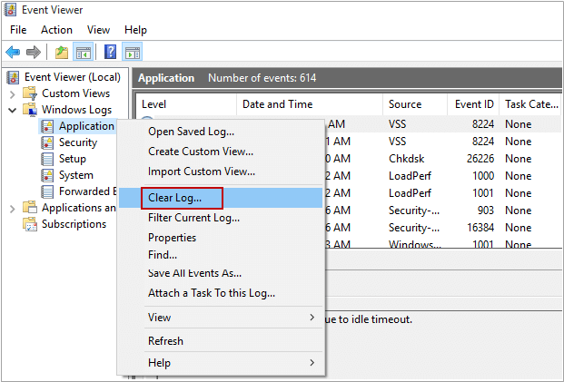The image size is (564, 382).
Task: Open the View submenu in context menu
Action: pos(232,318)
